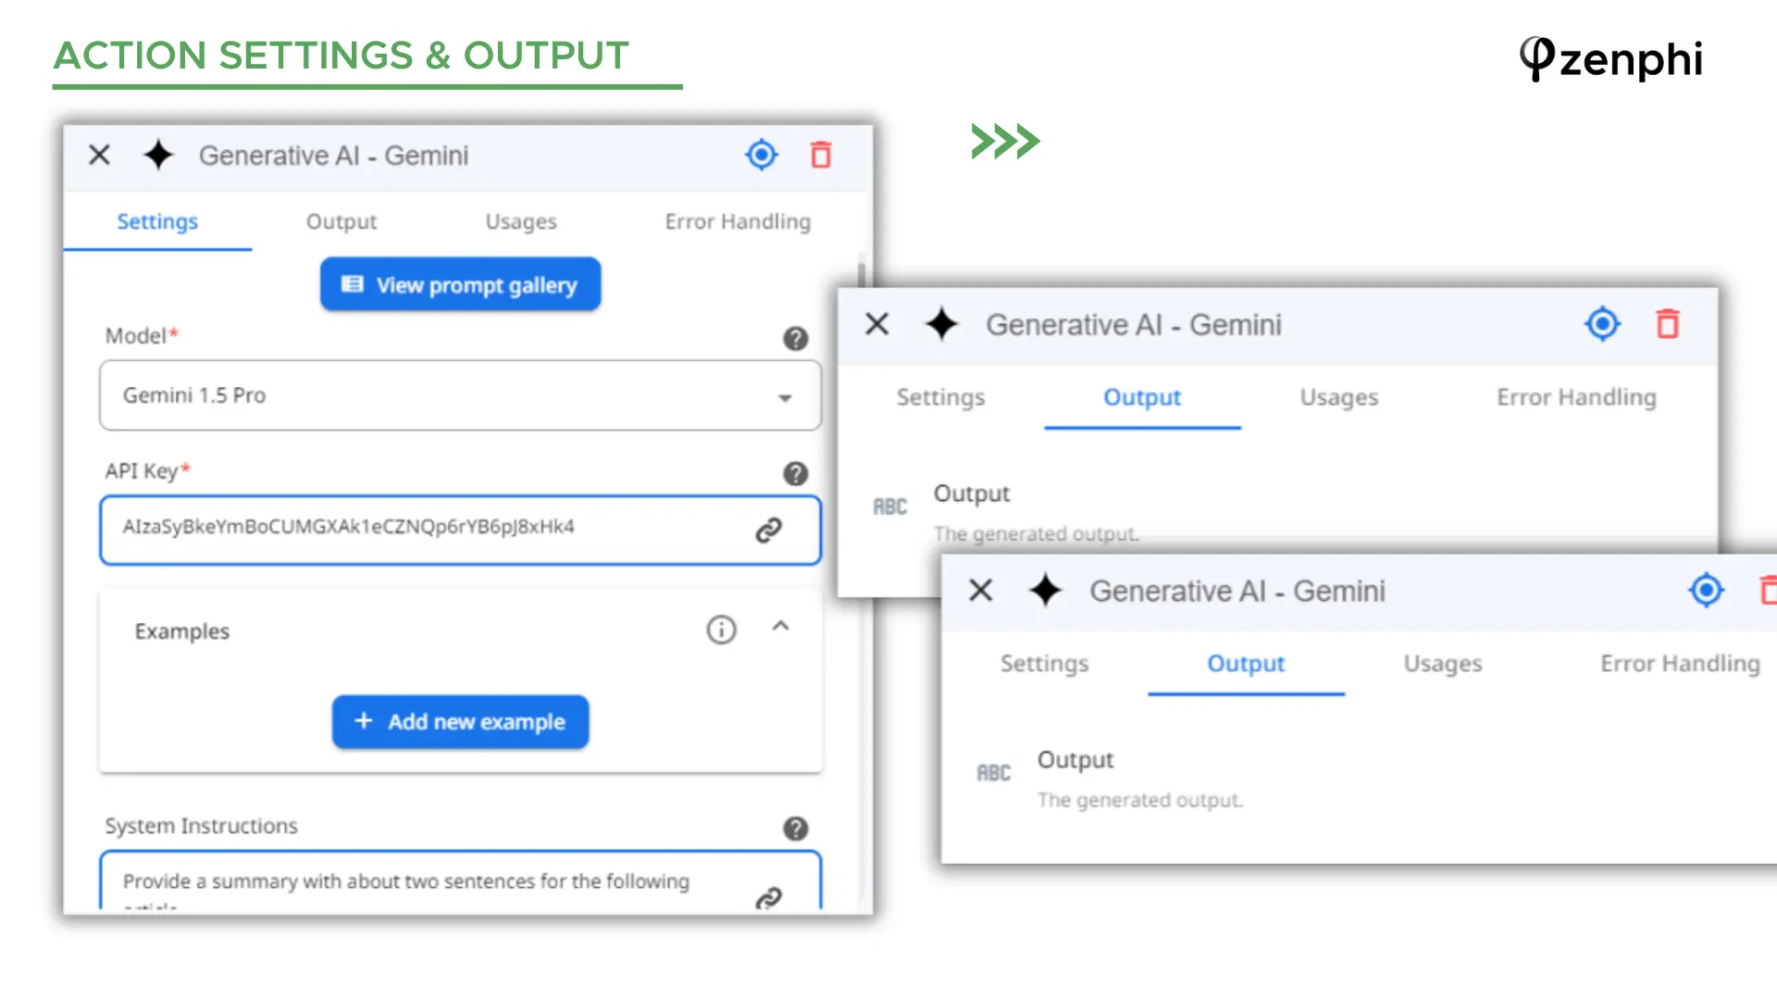Select Usages tab in front panel
1777x1000 pixels.
click(x=1442, y=663)
